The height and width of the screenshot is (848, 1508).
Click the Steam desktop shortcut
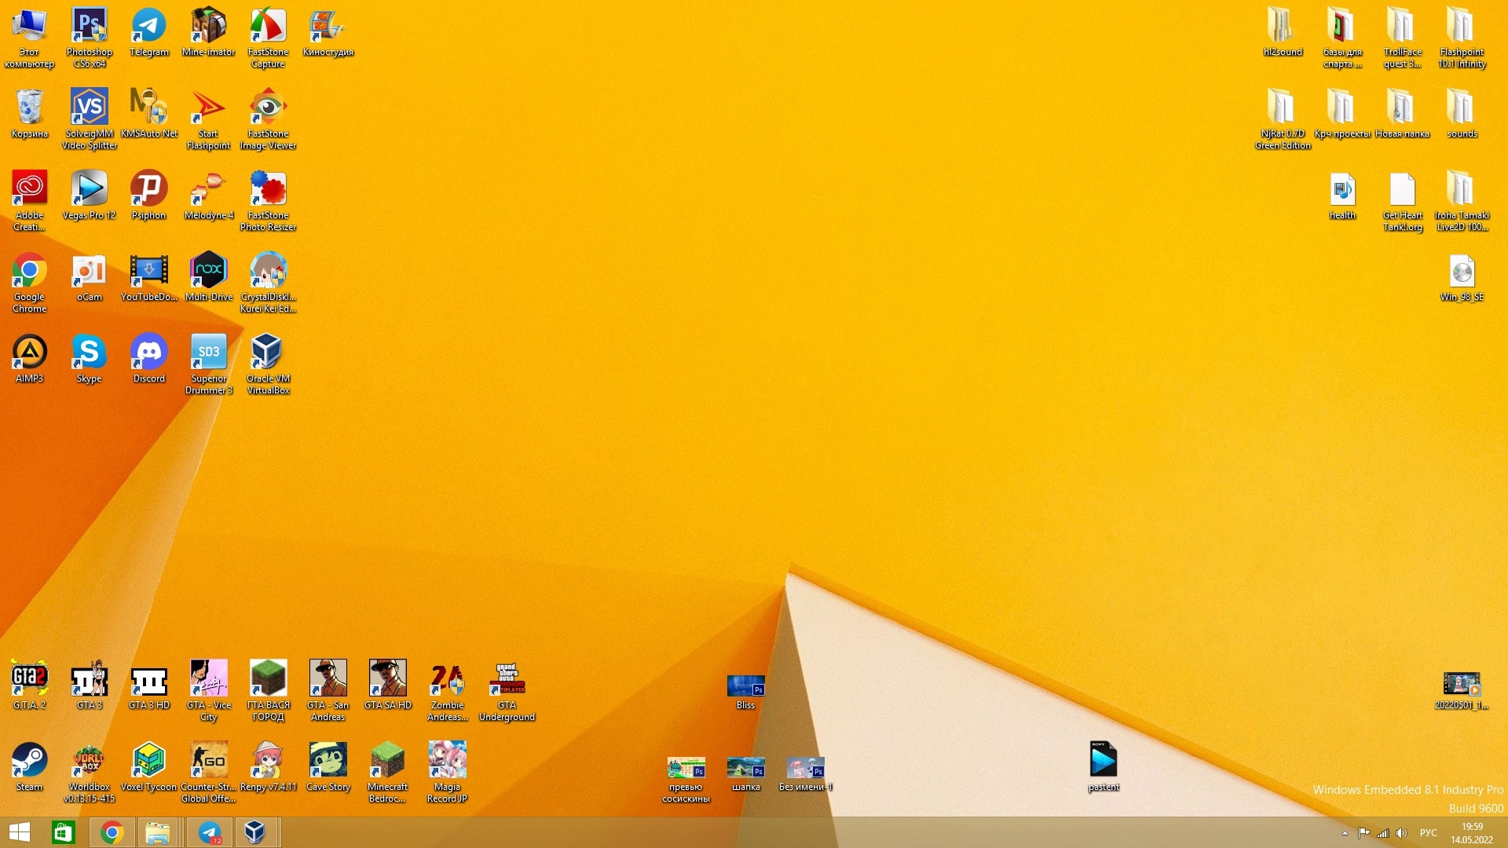tap(29, 761)
